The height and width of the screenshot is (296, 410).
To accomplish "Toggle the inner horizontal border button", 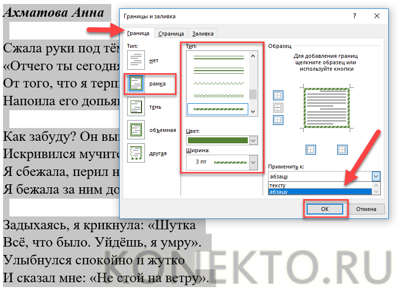I will click(278, 107).
